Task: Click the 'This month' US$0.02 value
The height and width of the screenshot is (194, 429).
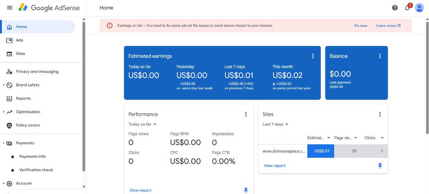Action: [x=288, y=76]
